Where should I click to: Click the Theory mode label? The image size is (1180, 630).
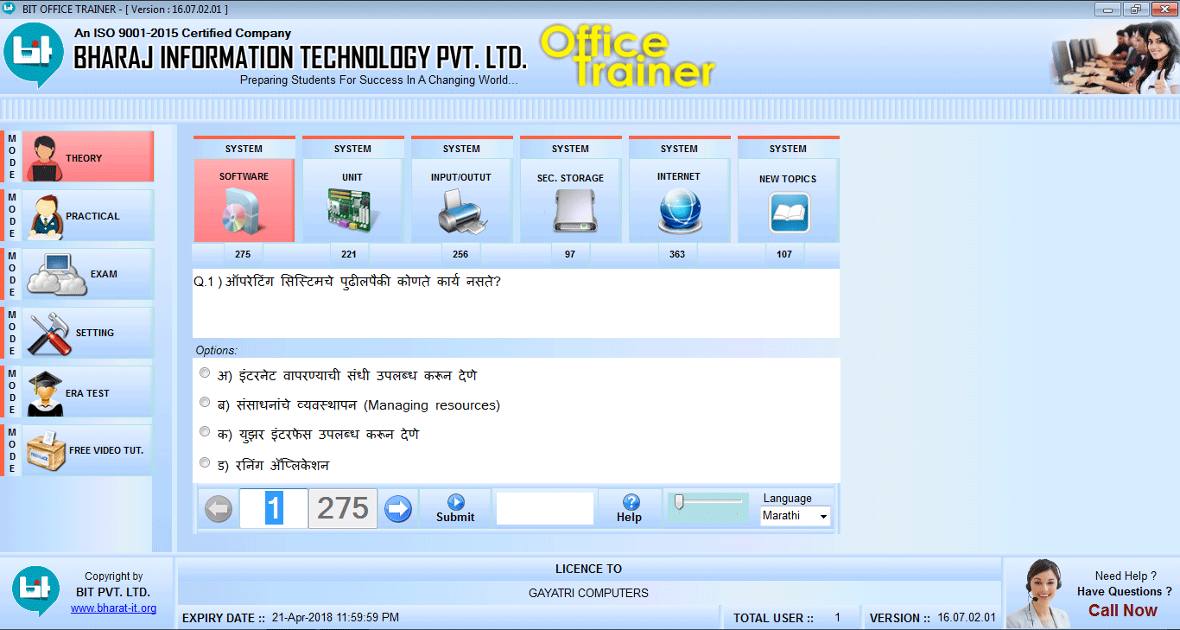pyautogui.click(x=84, y=158)
